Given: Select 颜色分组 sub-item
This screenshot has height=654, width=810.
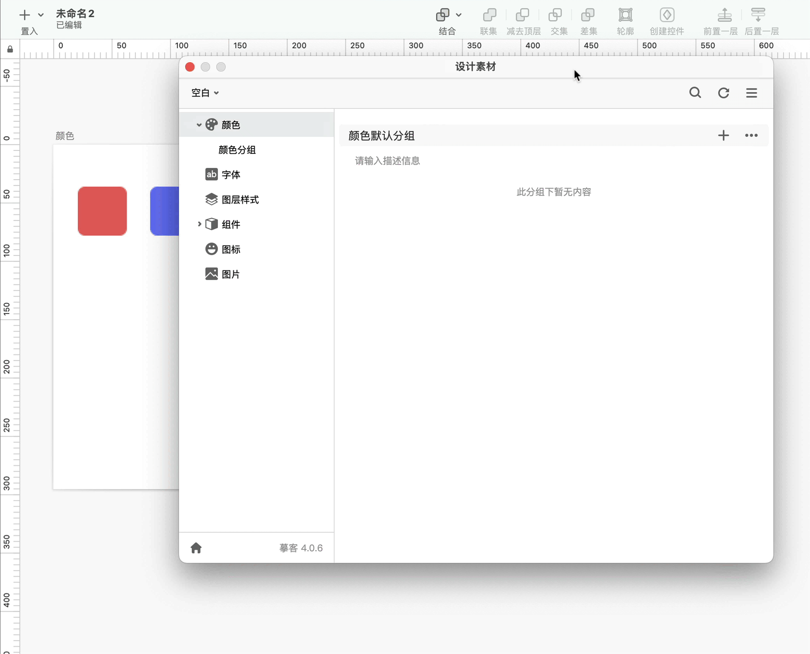Looking at the screenshot, I should pyautogui.click(x=237, y=150).
